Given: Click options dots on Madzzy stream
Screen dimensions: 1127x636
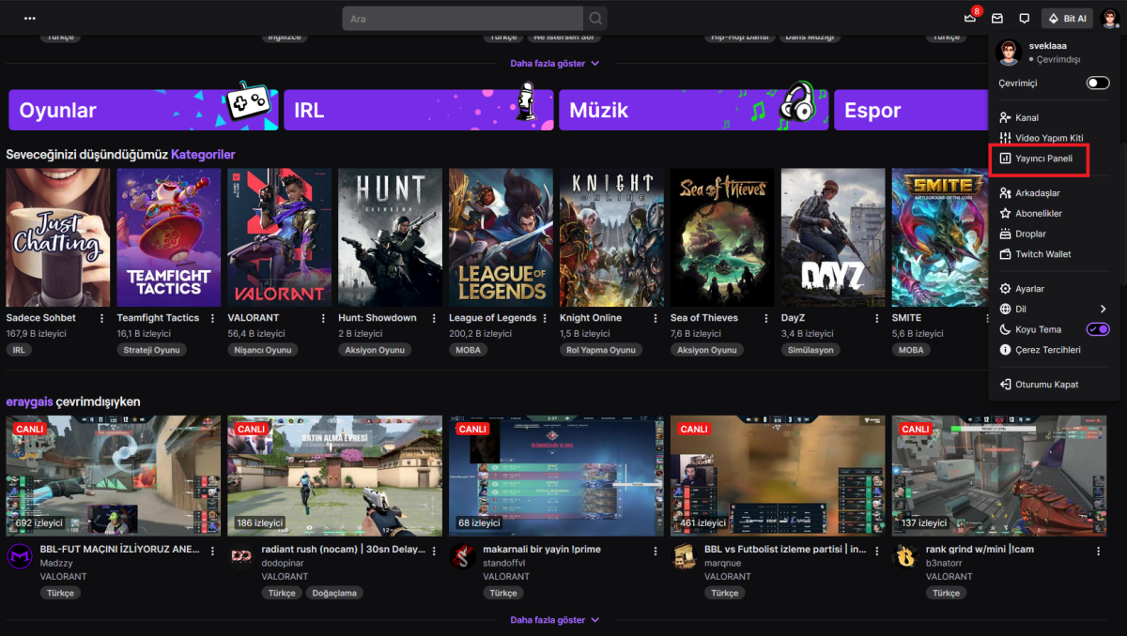Looking at the screenshot, I should coord(212,551).
